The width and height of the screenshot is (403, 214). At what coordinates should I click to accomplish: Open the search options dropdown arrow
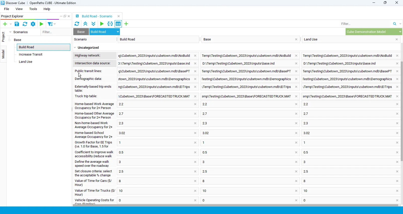pos(400,24)
